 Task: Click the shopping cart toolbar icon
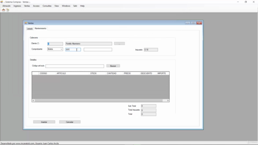(8, 10)
